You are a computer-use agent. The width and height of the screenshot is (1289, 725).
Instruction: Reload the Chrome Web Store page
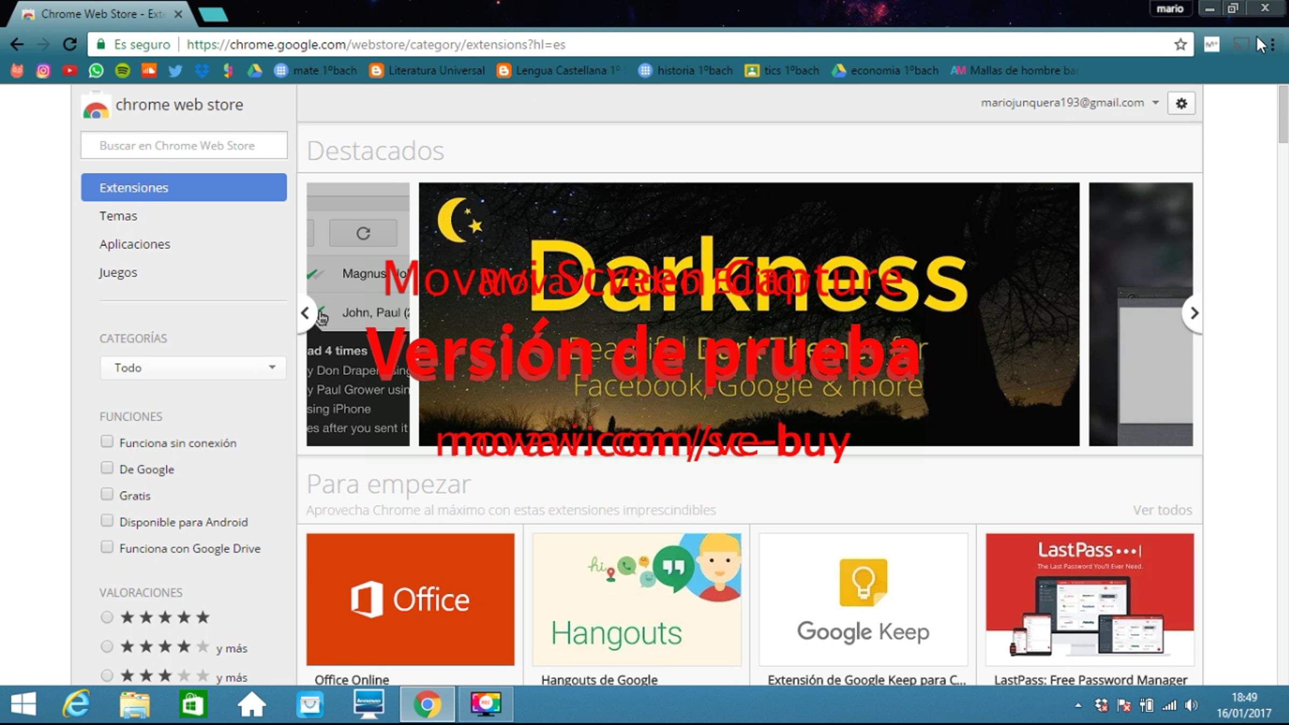70,45
